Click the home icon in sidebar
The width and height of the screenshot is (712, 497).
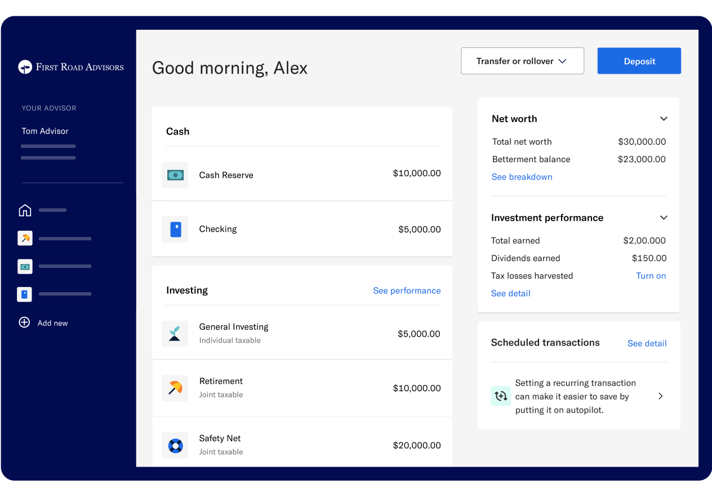pos(25,211)
